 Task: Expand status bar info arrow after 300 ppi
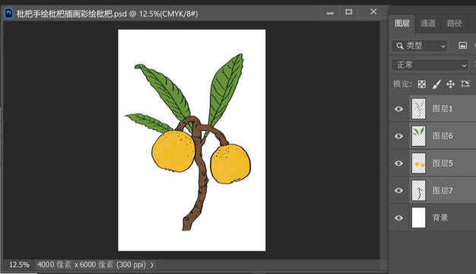[x=152, y=265]
